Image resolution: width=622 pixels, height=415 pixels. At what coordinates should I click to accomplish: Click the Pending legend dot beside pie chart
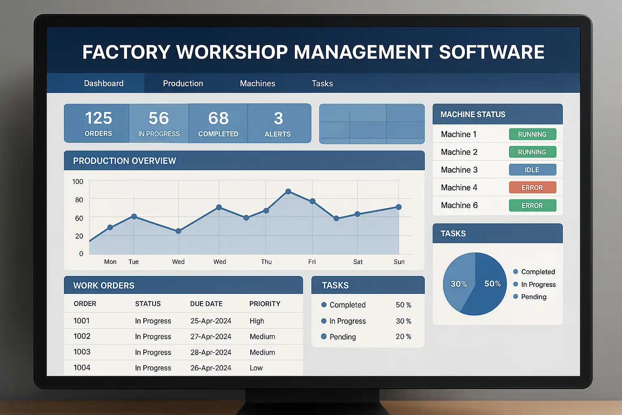point(515,297)
